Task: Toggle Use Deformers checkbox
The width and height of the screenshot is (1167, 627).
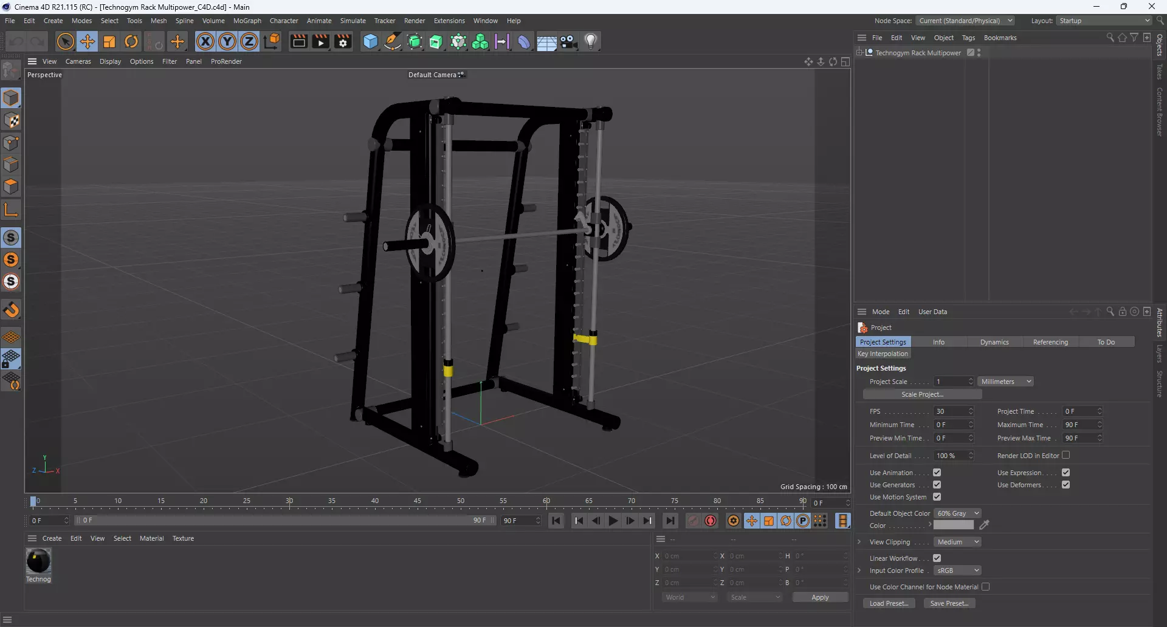Action: [x=1065, y=485]
